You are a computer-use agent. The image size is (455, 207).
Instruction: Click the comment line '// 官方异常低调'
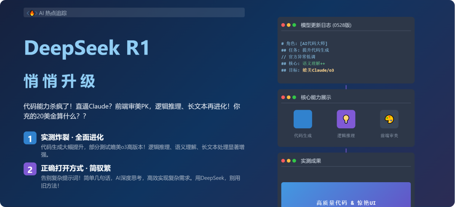pos(298,57)
